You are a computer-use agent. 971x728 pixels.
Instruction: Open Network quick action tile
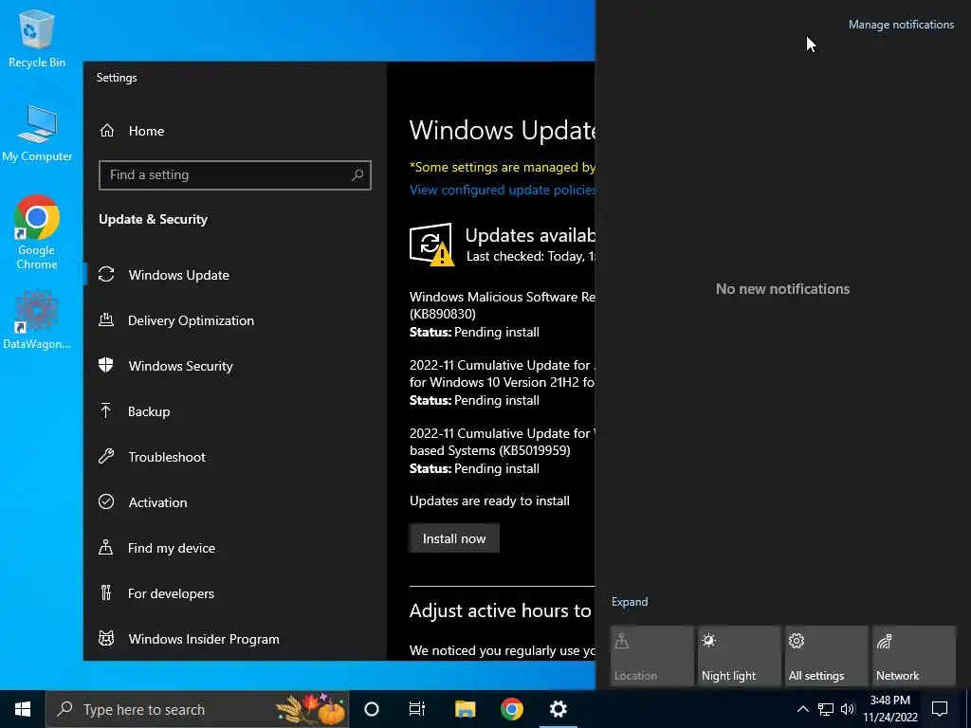[914, 656]
